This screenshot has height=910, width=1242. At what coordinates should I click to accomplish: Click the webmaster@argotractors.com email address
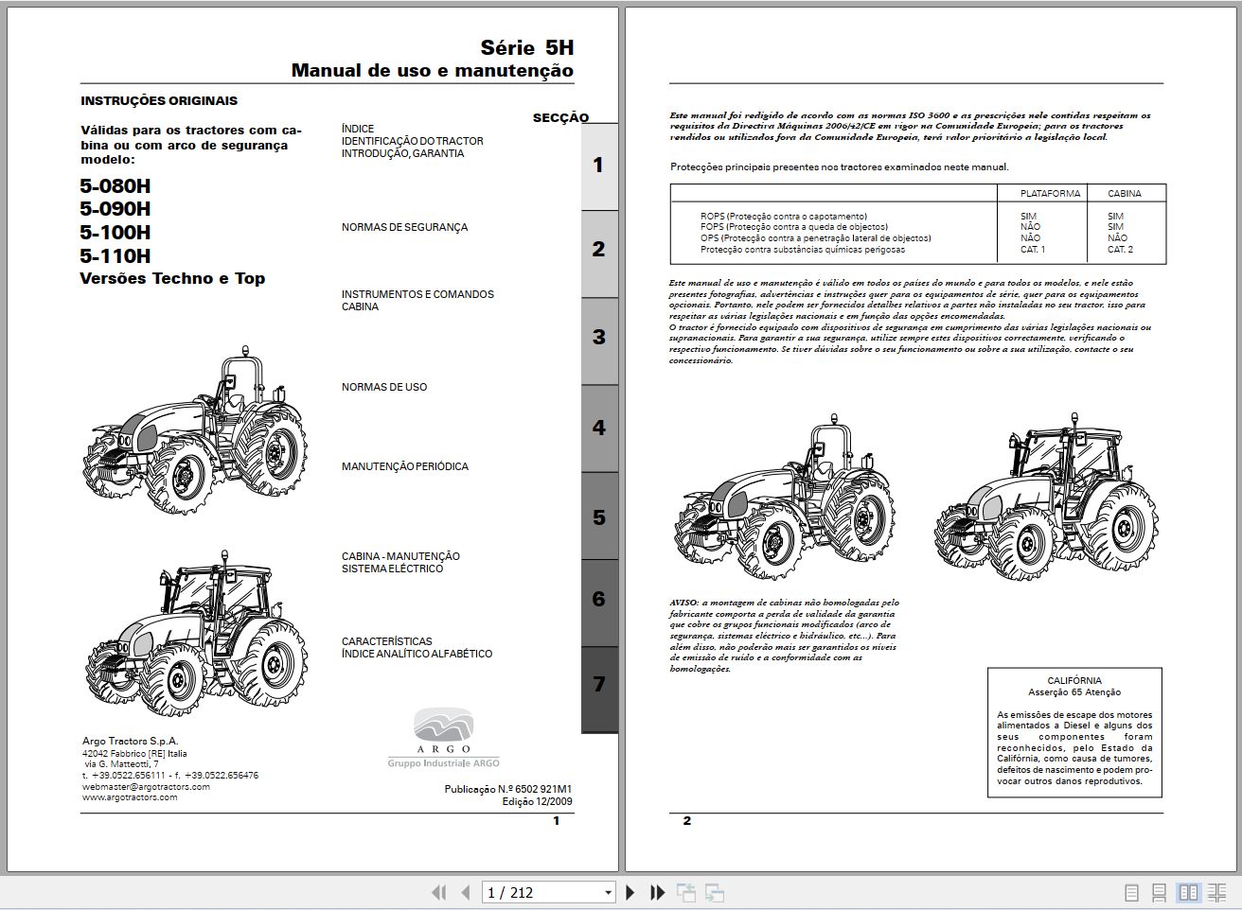click(x=146, y=786)
